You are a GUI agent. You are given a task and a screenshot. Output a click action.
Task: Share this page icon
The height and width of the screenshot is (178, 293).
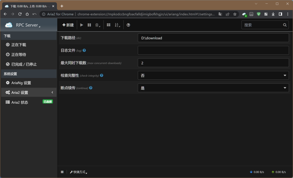(227, 14)
